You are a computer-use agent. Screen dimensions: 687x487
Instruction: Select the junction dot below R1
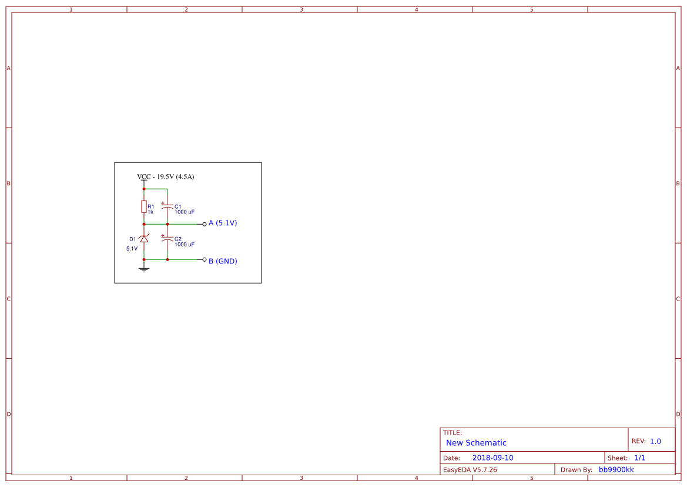click(x=144, y=224)
